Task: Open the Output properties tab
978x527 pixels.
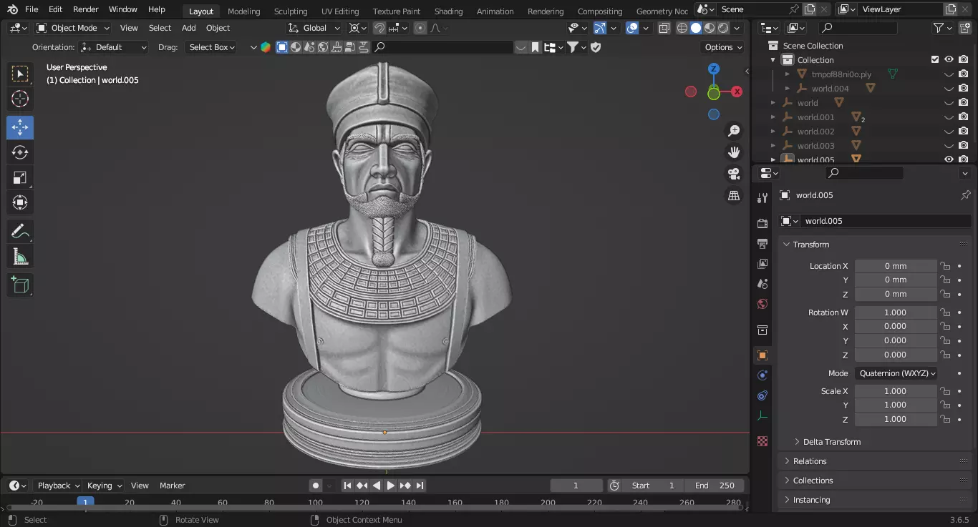Action: [x=762, y=244]
